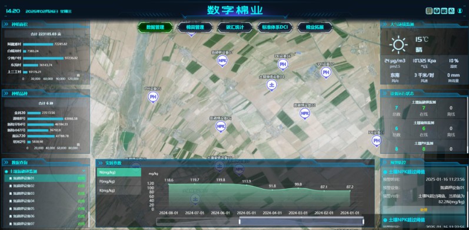
Task: Click double-arrow icon of 数据查询 panel
Action: tap(6, 163)
